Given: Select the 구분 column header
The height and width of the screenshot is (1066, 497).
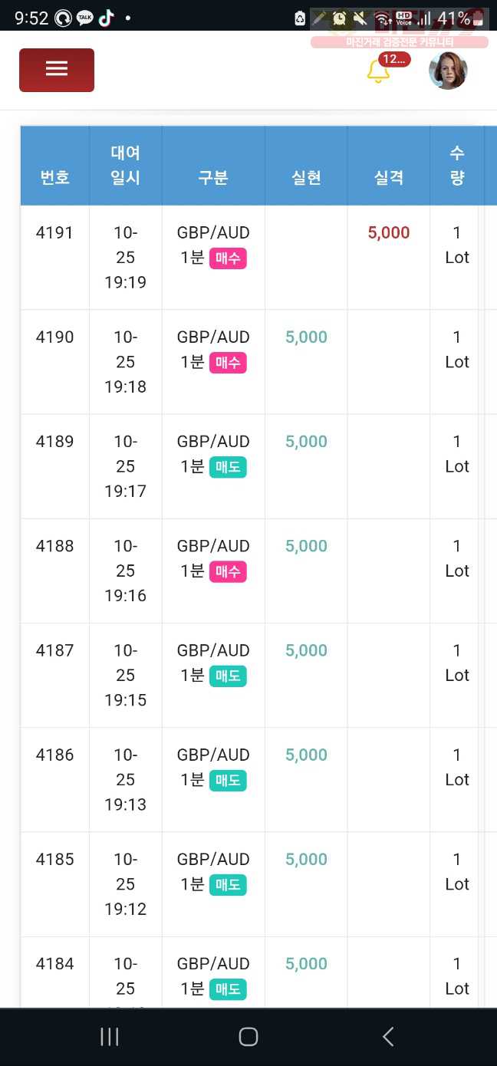Looking at the screenshot, I should pos(213,178).
